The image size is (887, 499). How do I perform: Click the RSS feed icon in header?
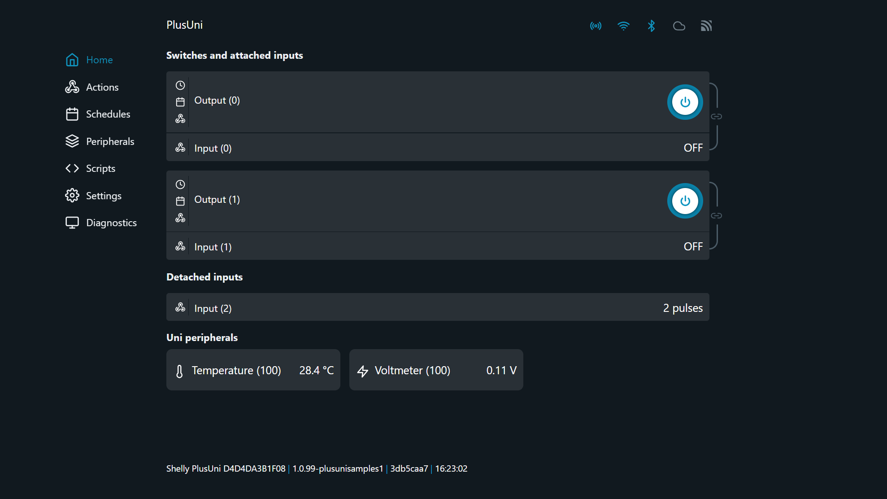[706, 26]
